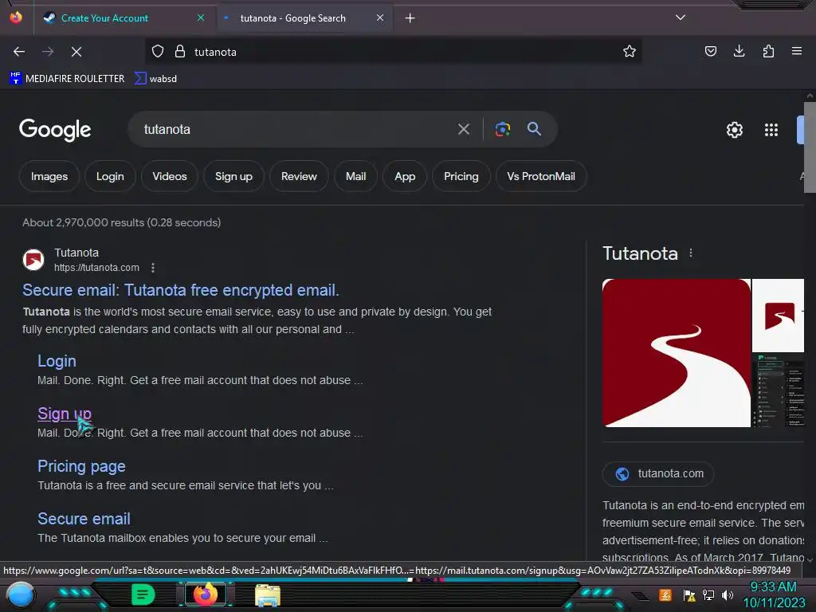The height and width of the screenshot is (612, 816).
Task: Open the tracking protection shield icon
Action: (158, 52)
